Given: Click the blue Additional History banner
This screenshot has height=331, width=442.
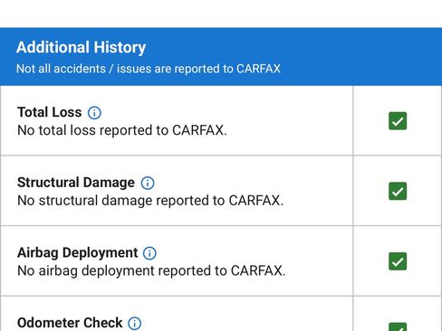Looking at the screenshot, I should pyautogui.click(x=221, y=57).
